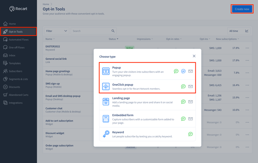
Task: Choose the OneClick popup type
Action: click(x=147, y=86)
